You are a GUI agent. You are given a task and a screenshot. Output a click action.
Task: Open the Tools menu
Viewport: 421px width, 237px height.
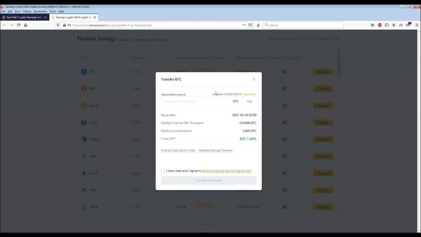(x=53, y=12)
